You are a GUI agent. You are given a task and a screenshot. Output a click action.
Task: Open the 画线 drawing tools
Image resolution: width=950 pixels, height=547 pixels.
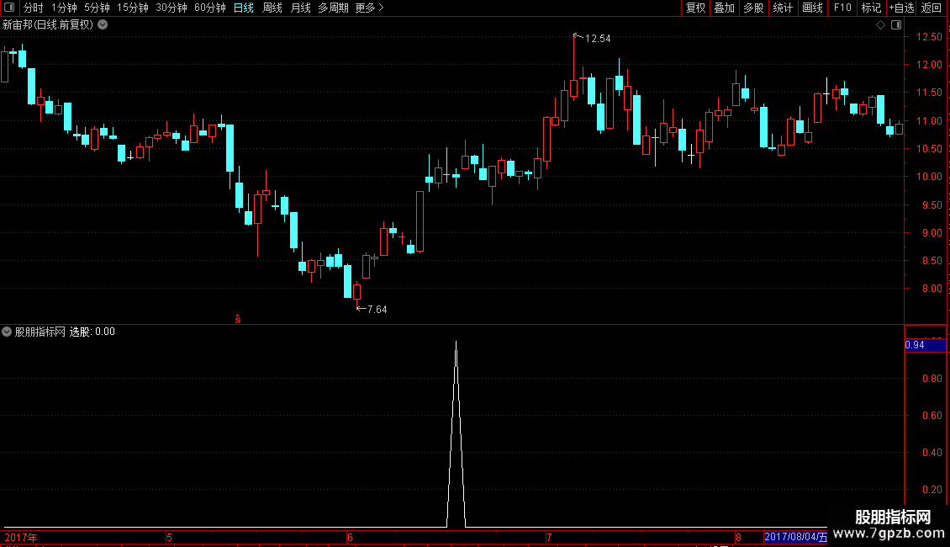tap(812, 8)
